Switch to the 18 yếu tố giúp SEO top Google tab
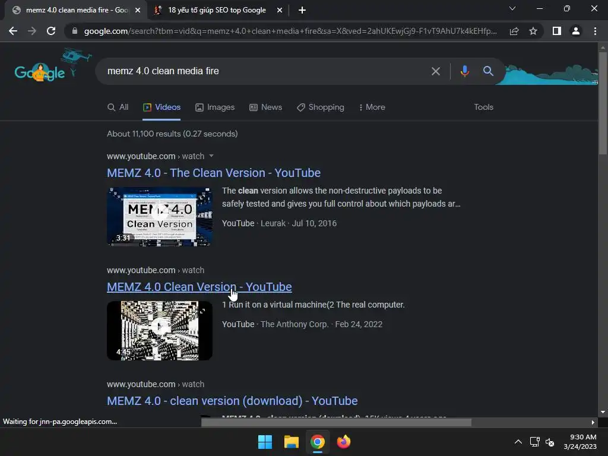This screenshot has width=608, height=456. click(x=217, y=10)
